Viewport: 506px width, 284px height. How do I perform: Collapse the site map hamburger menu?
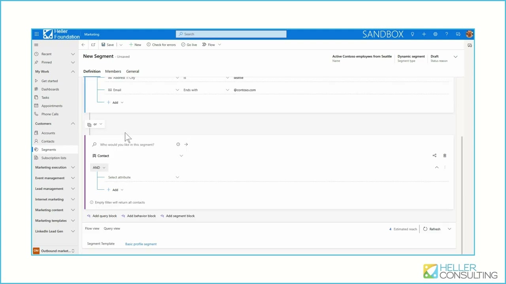tap(36, 45)
